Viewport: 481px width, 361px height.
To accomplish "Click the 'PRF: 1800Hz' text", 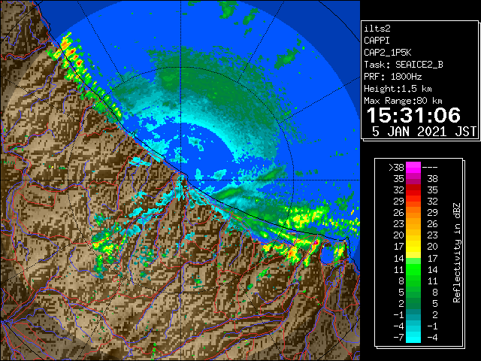I will point(392,77).
